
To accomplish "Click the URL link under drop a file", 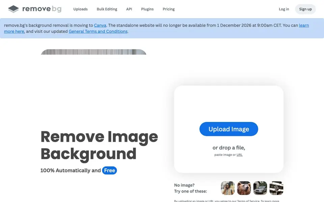I will [x=239, y=155].
